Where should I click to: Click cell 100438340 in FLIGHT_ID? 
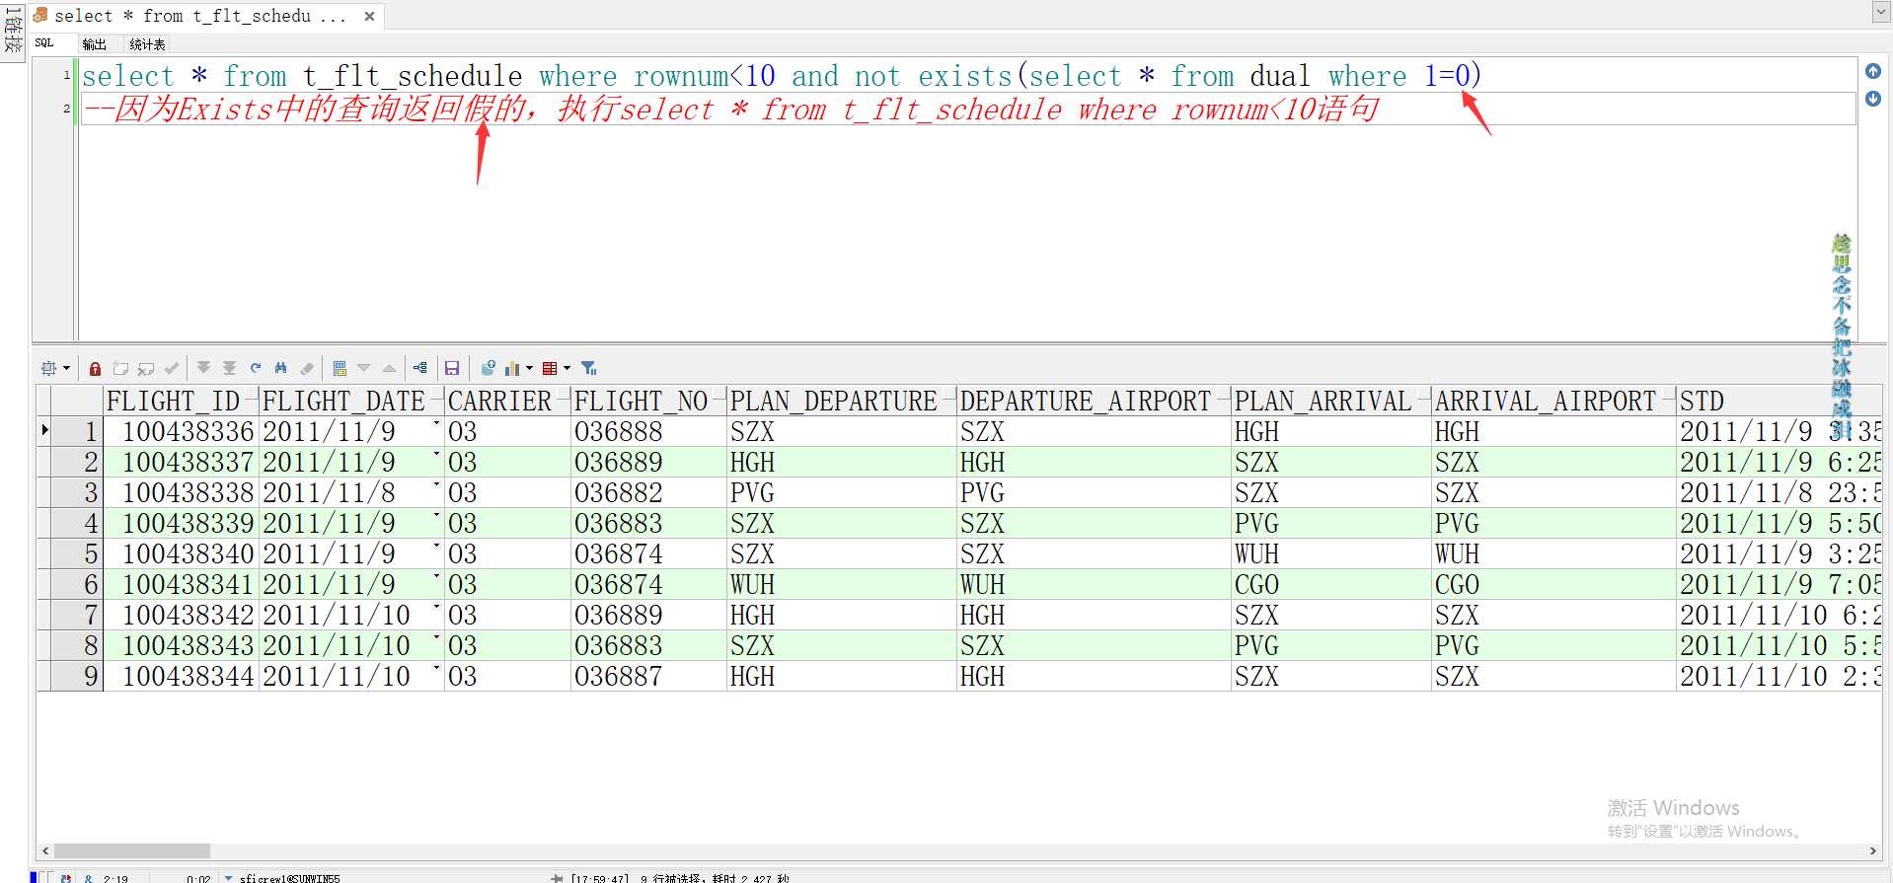tap(183, 553)
